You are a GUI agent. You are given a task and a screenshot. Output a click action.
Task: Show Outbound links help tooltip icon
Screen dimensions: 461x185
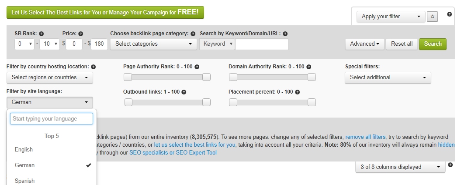click(x=184, y=92)
